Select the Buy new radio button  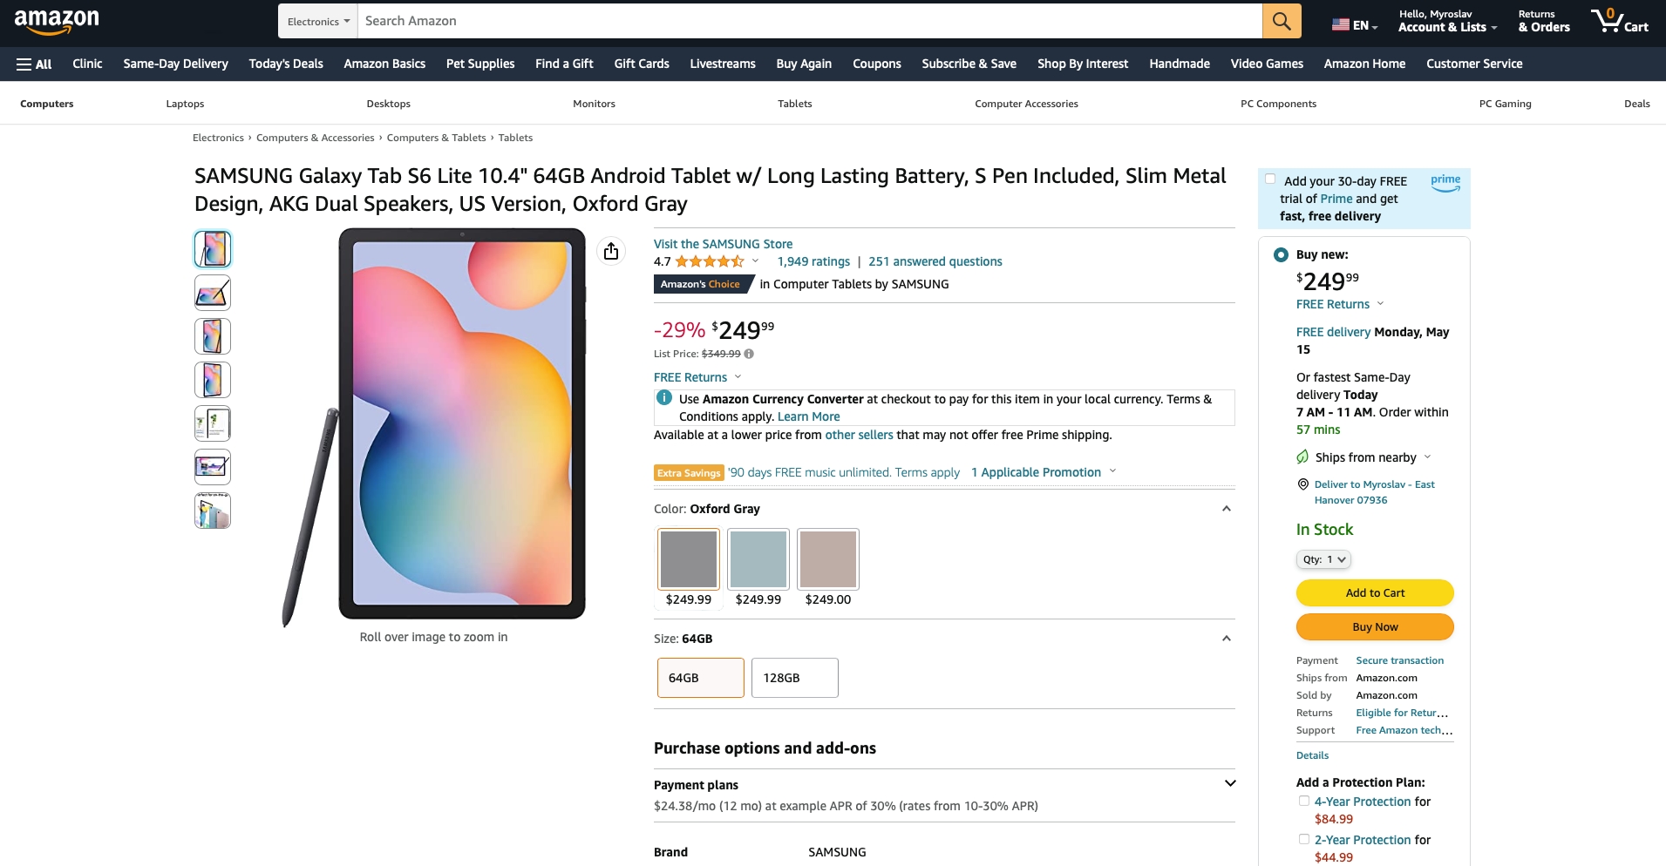click(x=1281, y=254)
